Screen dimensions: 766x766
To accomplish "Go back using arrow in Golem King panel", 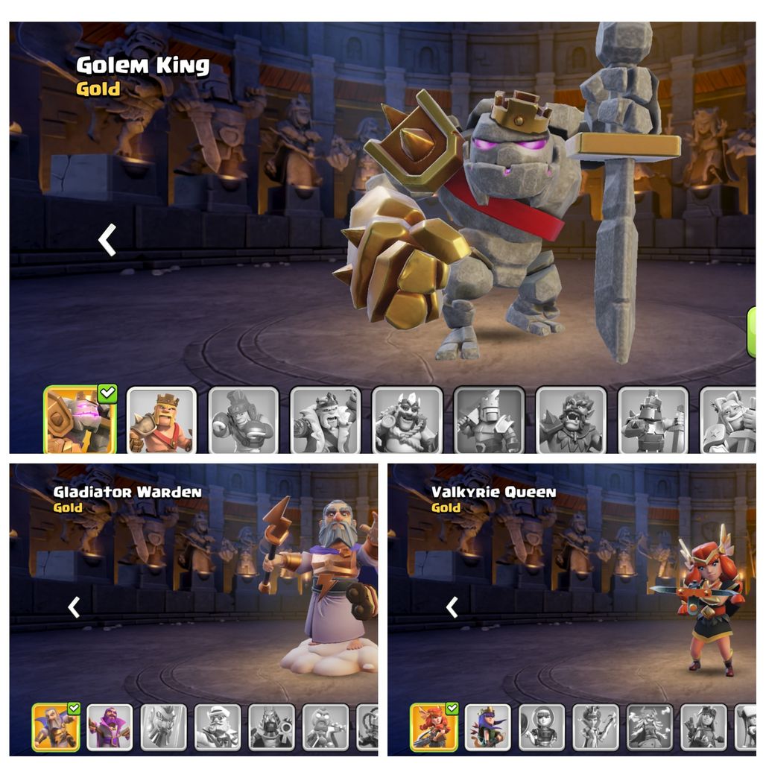I will 107,240.
